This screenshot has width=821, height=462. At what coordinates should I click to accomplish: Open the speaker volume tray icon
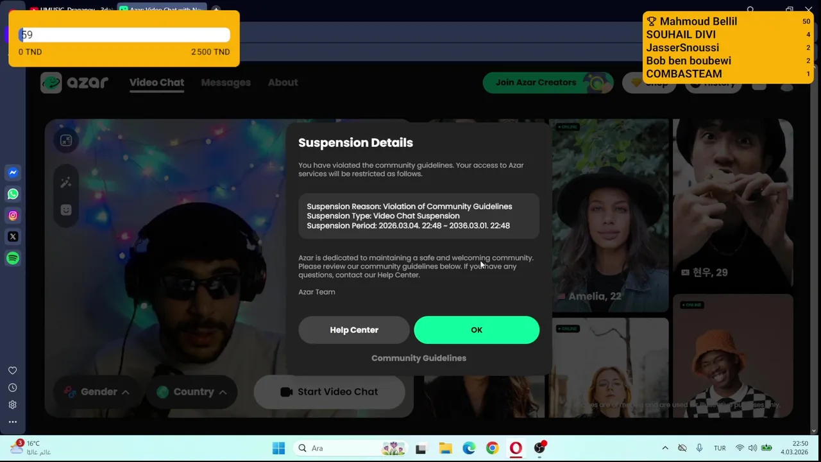752,448
